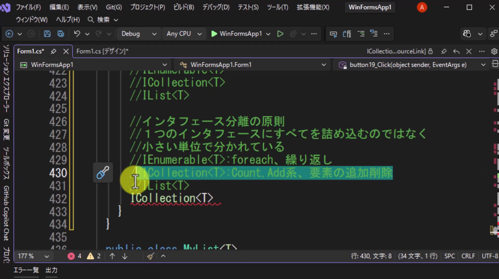
Task: Click the split editor icon beside member dropdown
Action: (x=495, y=64)
